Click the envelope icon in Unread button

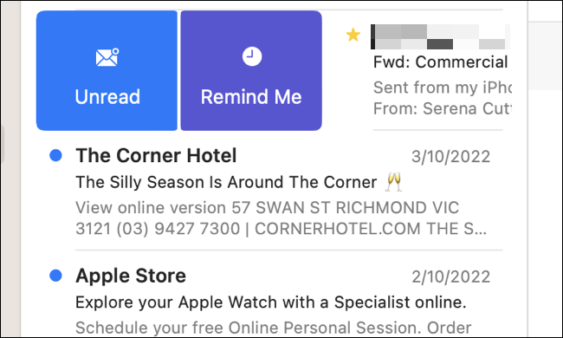(x=107, y=57)
